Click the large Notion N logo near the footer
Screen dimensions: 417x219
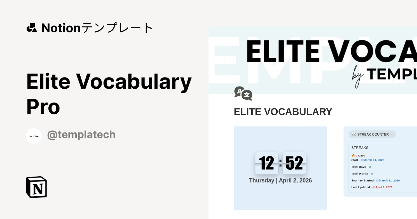(x=36, y=187)
